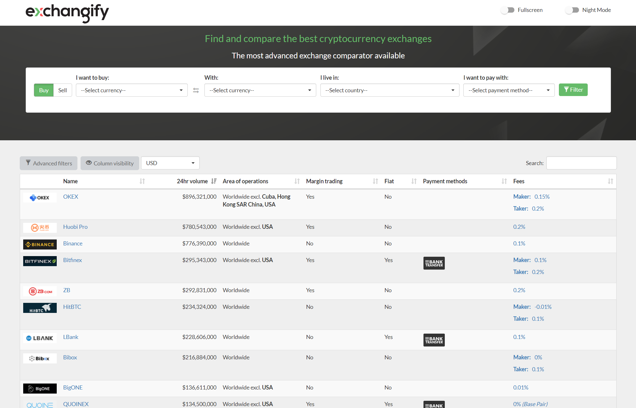Click LBank's bank transfer payment icon
The height and width of the screenshot is (408, 636).
coord(434,340)
